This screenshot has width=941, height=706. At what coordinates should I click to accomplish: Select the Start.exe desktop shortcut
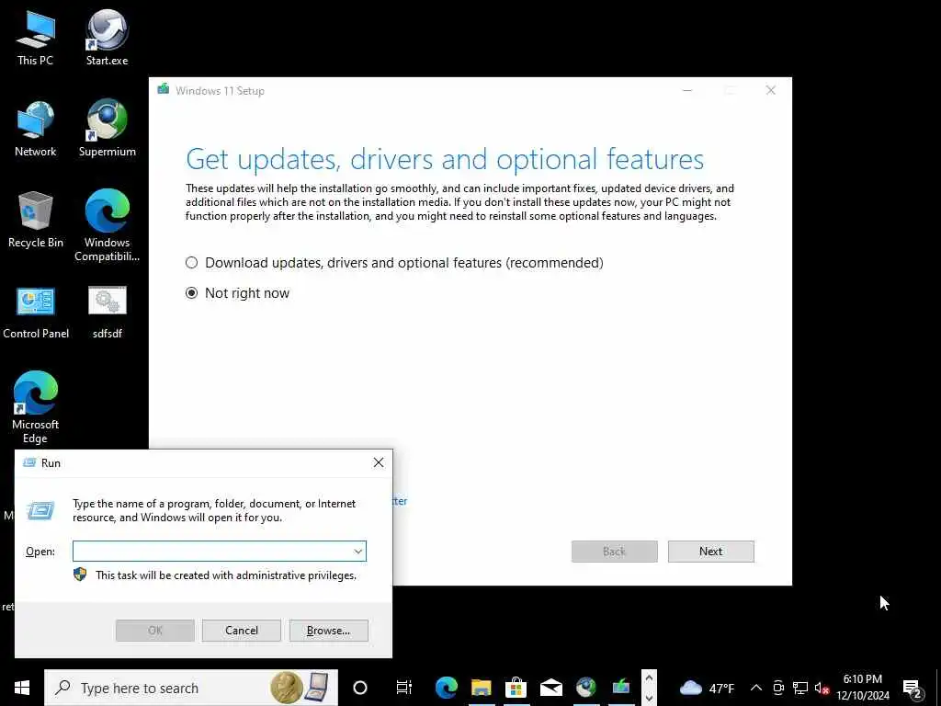pos(107,37)
